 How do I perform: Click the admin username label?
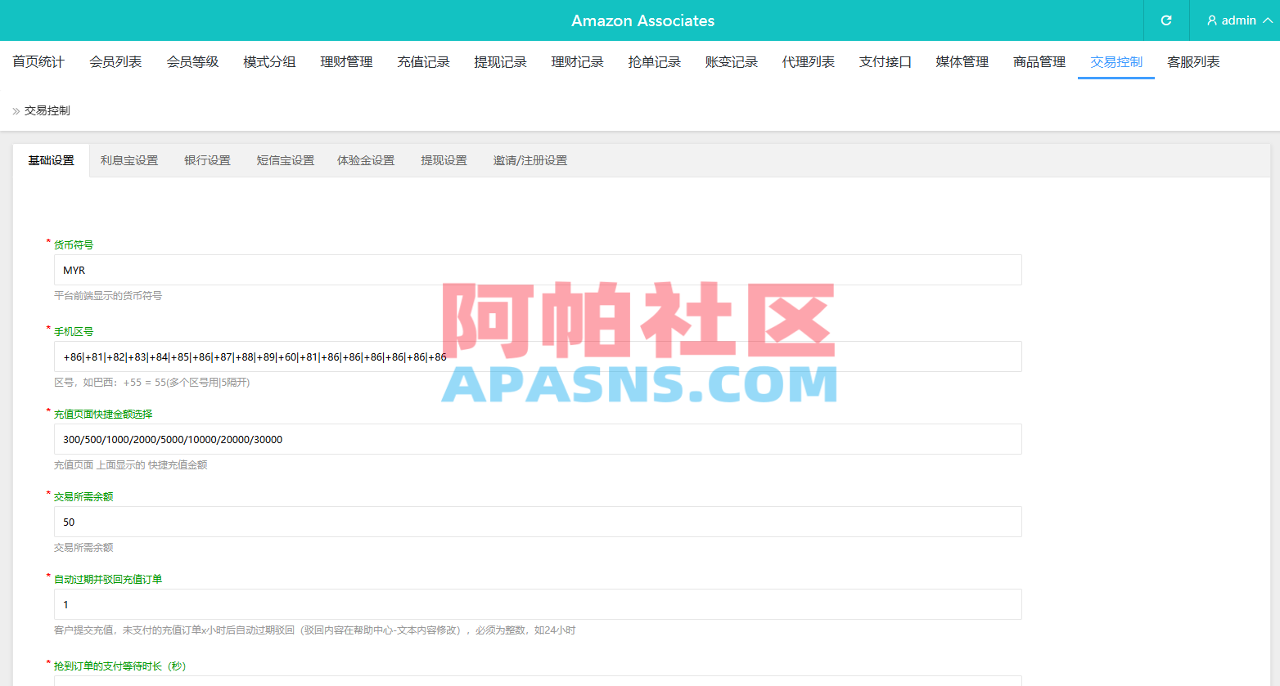click(1238, 20)
